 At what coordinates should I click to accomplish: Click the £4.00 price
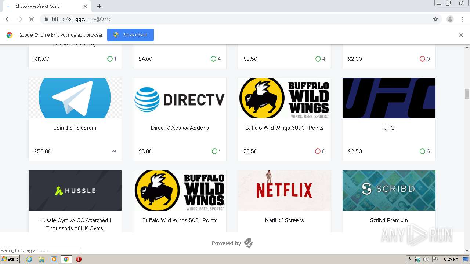(x=145, y=59)
